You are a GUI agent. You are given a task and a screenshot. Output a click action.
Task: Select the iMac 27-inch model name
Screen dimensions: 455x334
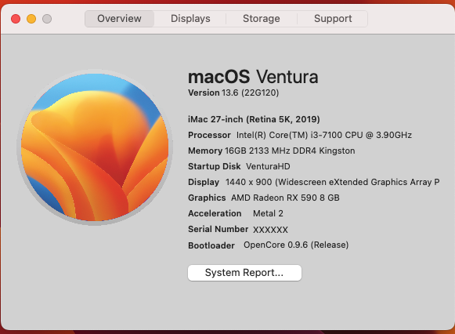coord(254,119)
